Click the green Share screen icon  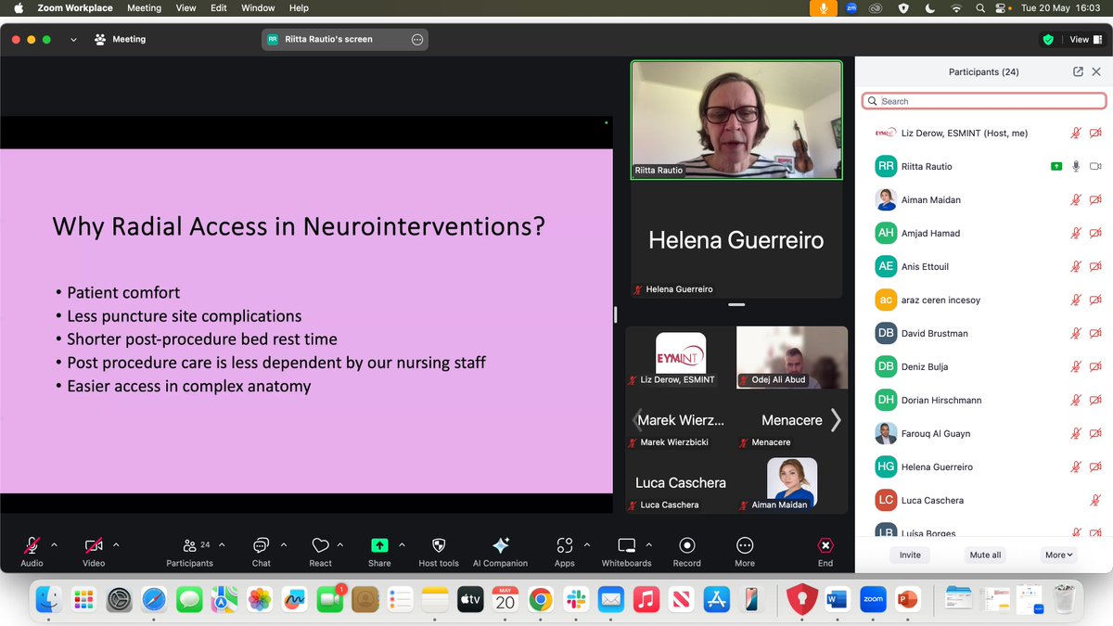(x=379, y=546)
